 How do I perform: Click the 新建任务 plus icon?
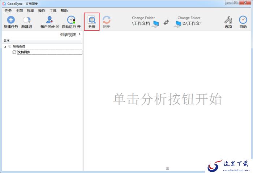[11, 20]
